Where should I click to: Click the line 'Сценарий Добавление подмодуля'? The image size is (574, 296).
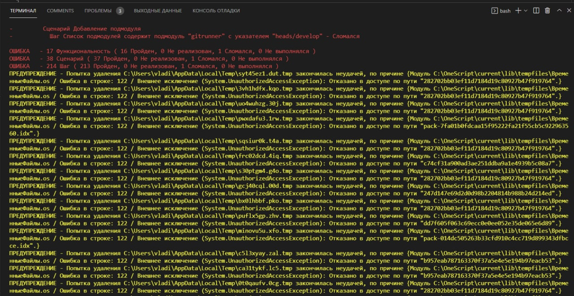pyautogui.click(x=91, y=29)
